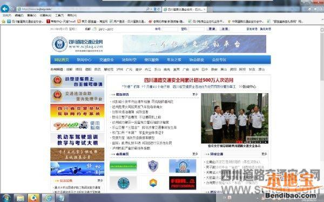The height and width of the screenshot is (202, 324).
Task: Click the blue shield badge member logo
Action: [x=153, y=166]
